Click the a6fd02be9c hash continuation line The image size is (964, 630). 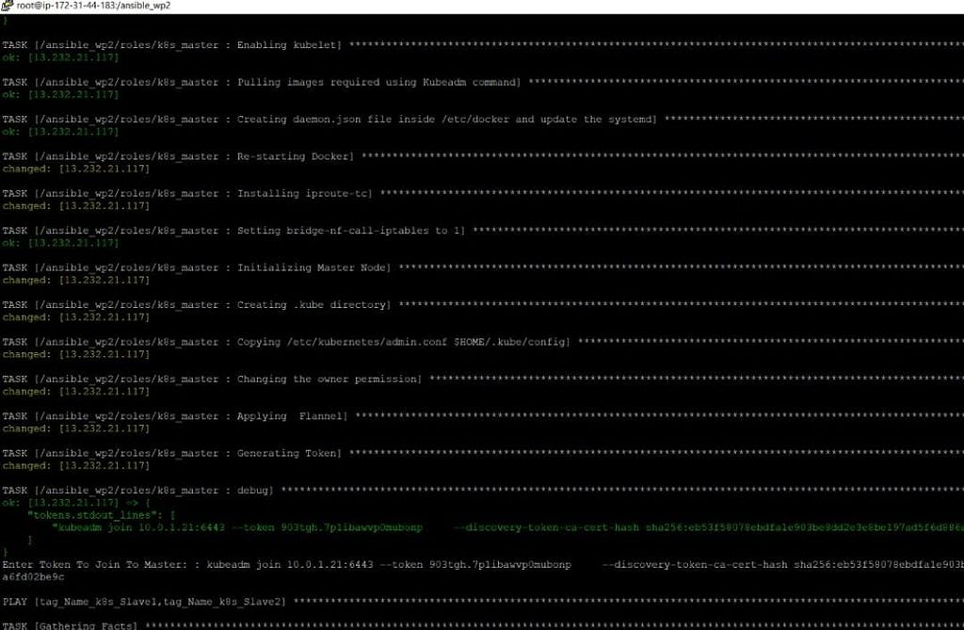[33, 577]
